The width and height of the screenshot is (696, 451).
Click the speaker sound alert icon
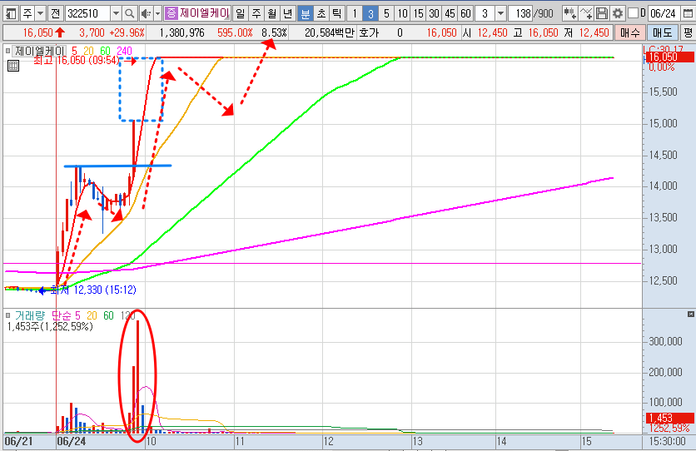146,13
